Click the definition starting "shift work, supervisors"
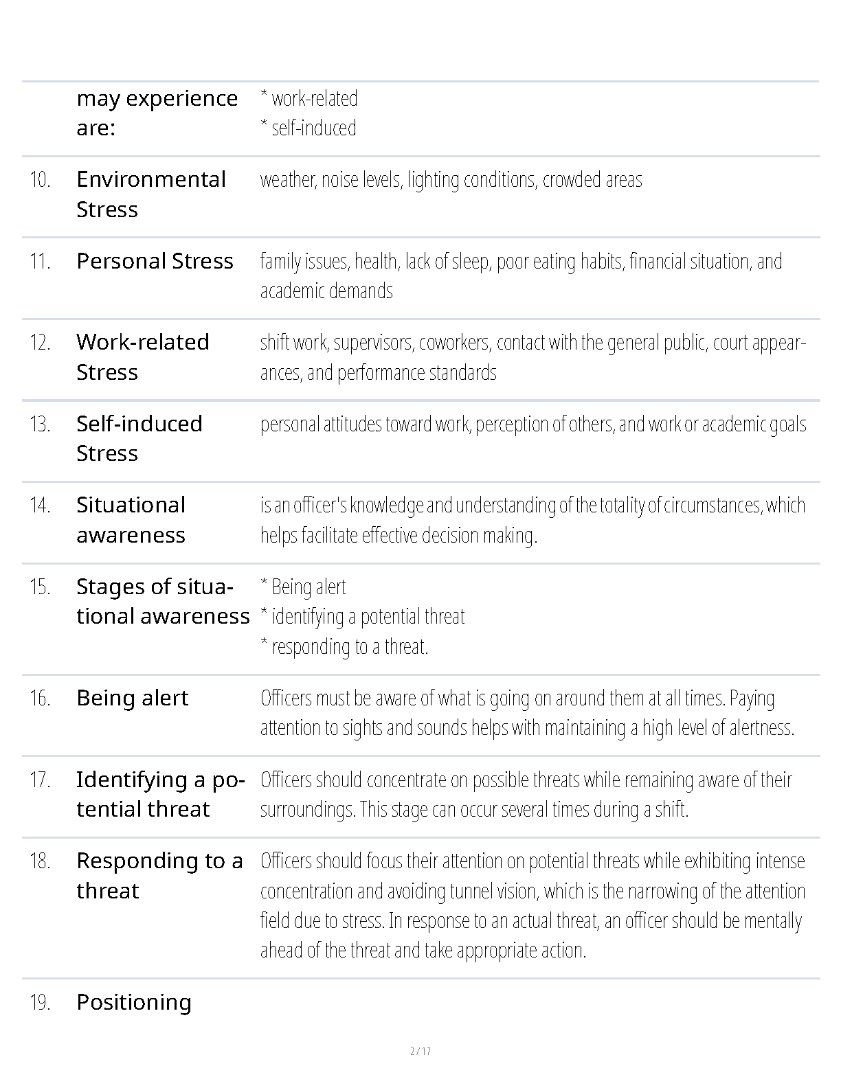 click(x=532, y=357)
